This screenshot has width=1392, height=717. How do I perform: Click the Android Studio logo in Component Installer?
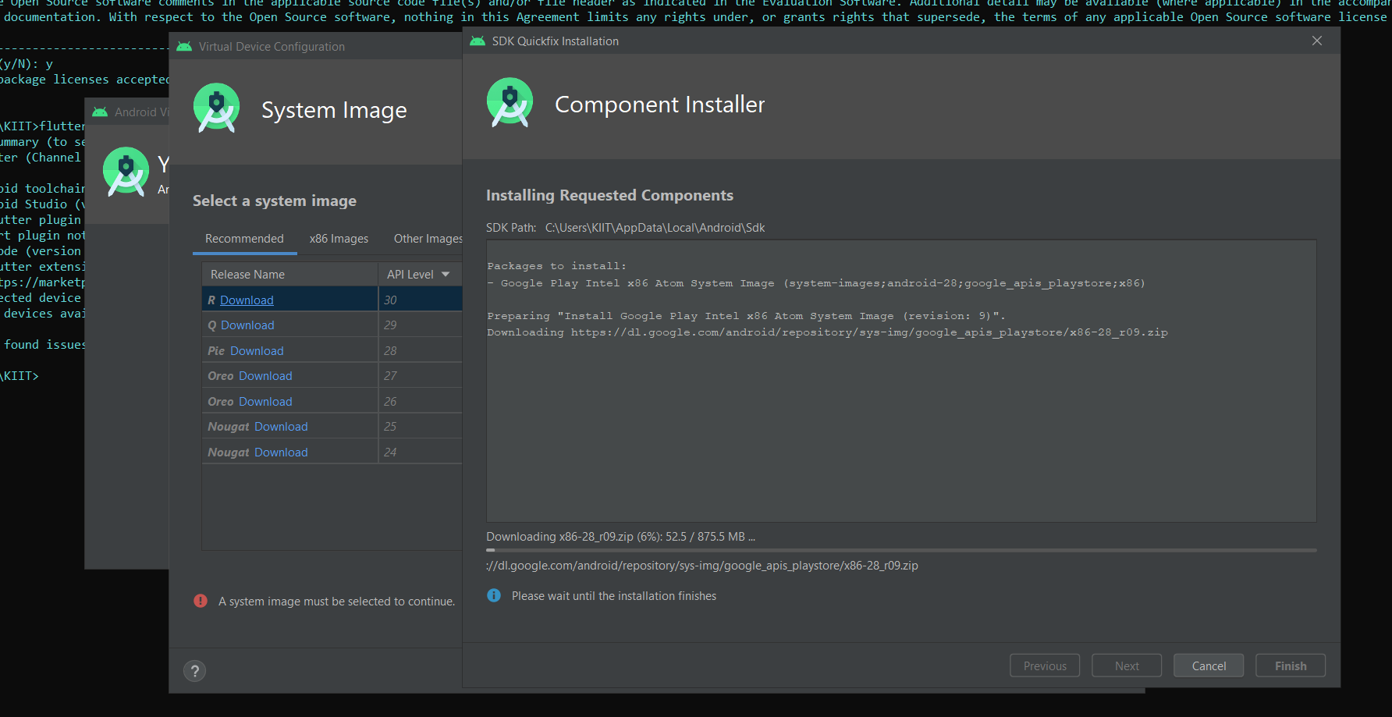(x=510, y=102)
